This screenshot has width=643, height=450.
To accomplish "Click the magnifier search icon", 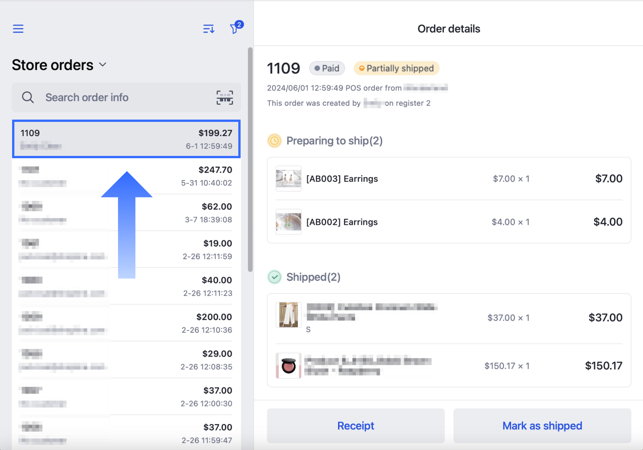I will pyautogui.click(x=28, y=97).
